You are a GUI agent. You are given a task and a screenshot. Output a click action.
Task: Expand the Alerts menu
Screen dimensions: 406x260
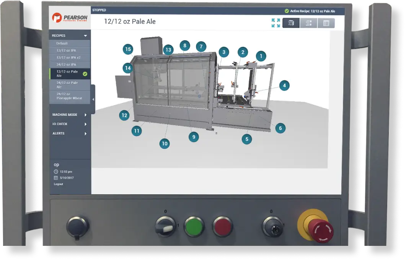click(70, 133)
